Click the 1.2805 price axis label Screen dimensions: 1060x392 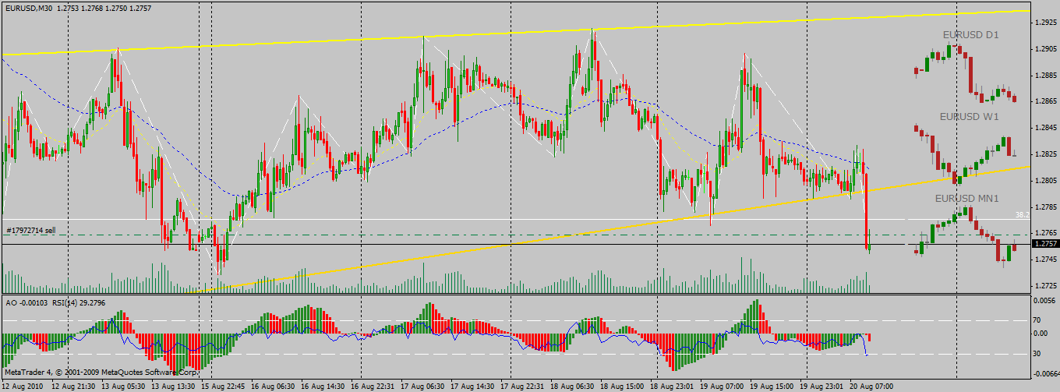tap(1045, 181)
